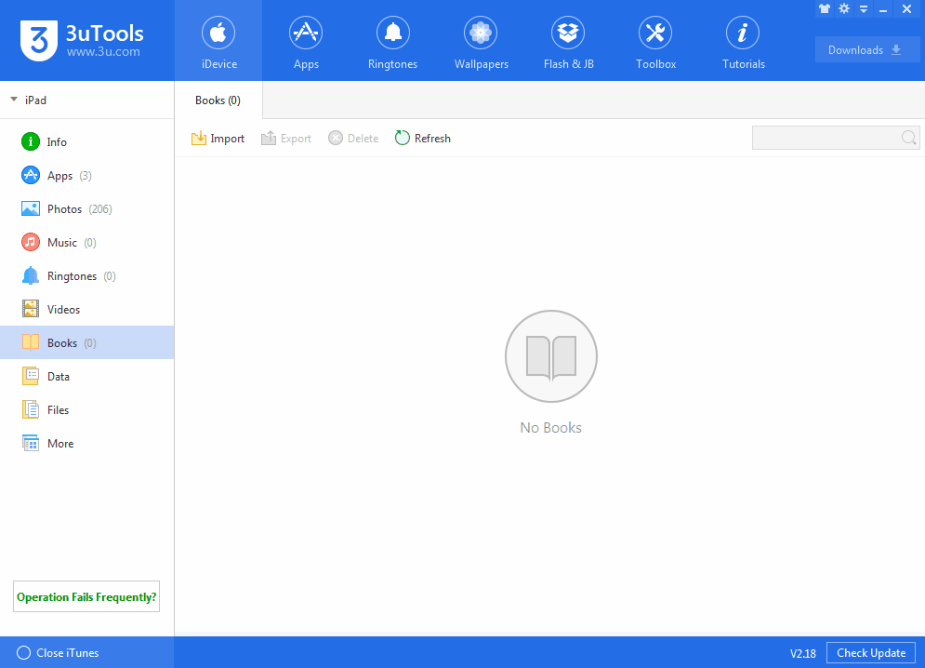Collapse the iPad device tree
925x668 pixels.
(x=14, y=100)
